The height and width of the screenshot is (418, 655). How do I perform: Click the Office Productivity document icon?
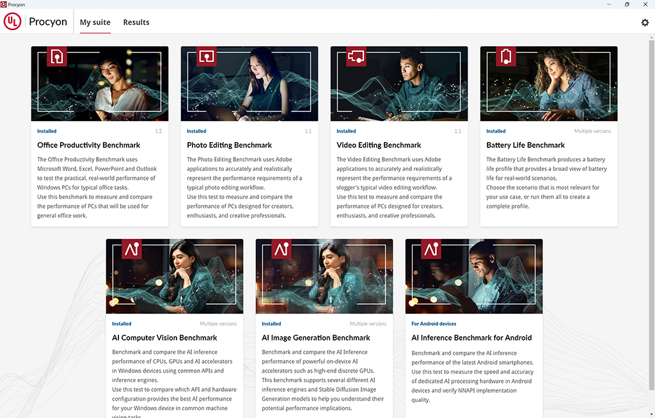(x=57, y=56)
